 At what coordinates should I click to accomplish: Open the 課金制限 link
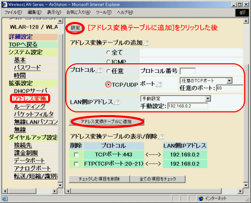click(26, 153)
